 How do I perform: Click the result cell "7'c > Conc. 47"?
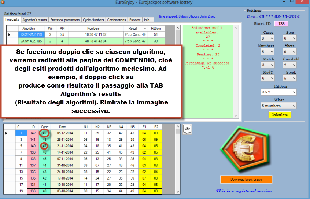[136, 41]
